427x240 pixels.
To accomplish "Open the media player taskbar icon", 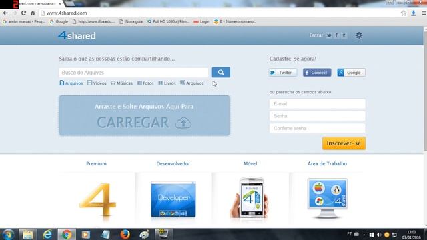I will point(86,234).
